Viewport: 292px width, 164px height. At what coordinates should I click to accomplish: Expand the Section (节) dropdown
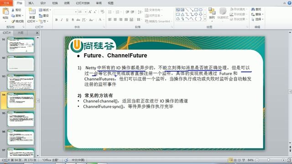[44, 21]
